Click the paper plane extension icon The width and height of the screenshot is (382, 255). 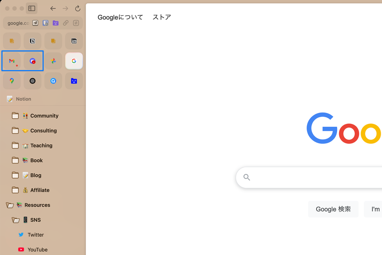click(x=35, y=23)
